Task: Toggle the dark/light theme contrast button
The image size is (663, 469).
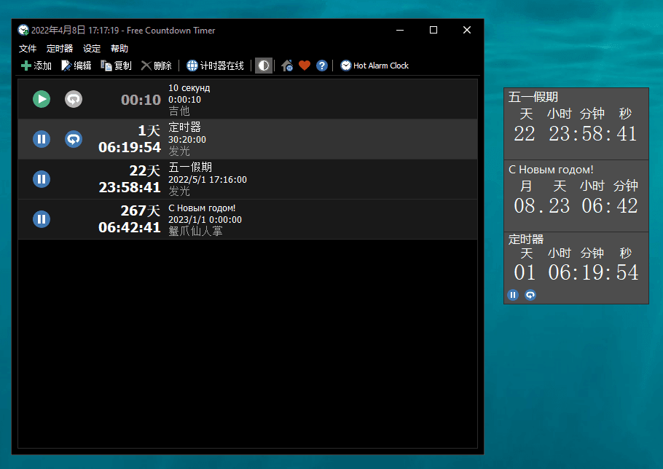Action: coord(264,66)
